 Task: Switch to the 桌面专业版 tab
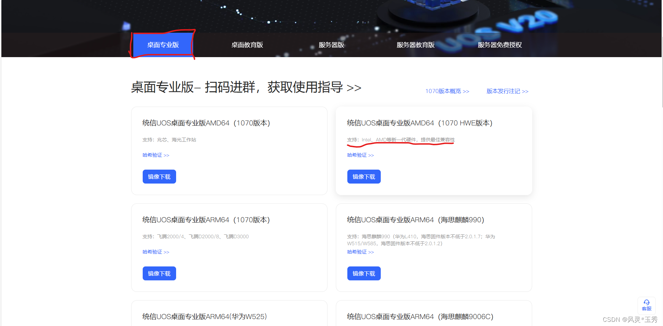tap(163, 45)
